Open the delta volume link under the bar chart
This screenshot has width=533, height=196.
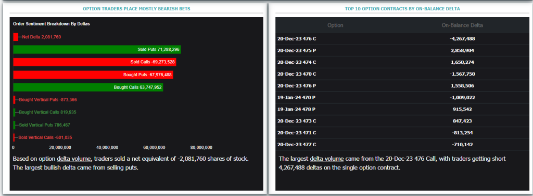point(74,159)
